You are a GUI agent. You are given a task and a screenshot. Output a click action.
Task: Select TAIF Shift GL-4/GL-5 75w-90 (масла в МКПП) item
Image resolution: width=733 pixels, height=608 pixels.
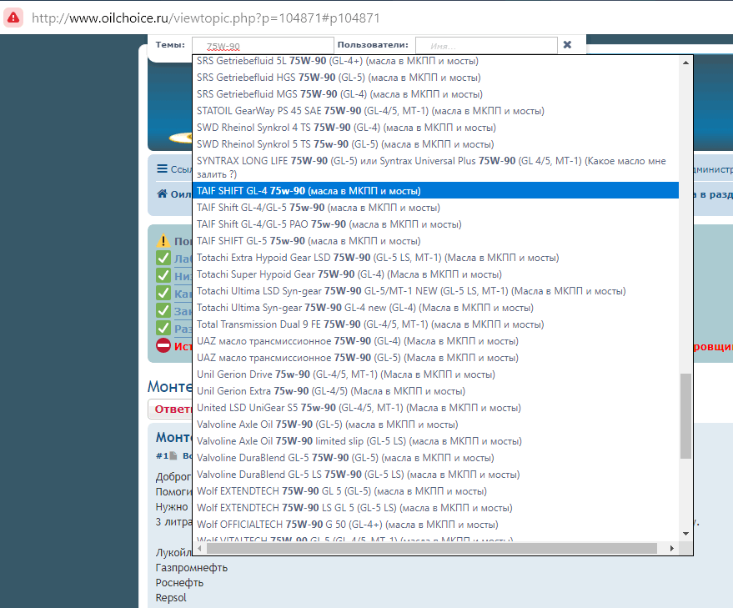[x=435, y=208]
